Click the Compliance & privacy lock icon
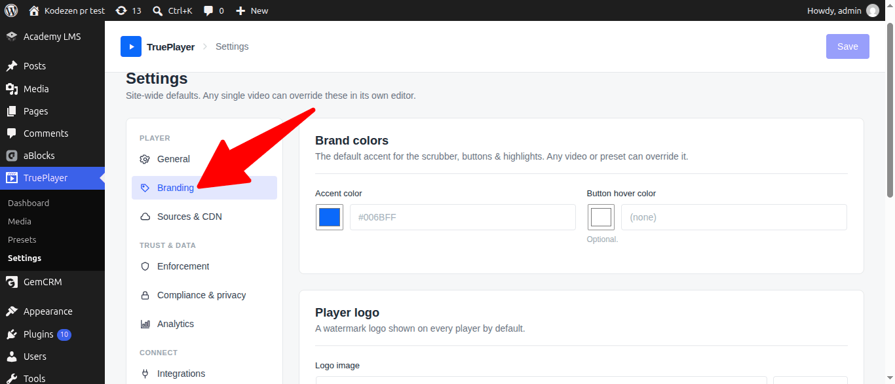 coord(145,295)
